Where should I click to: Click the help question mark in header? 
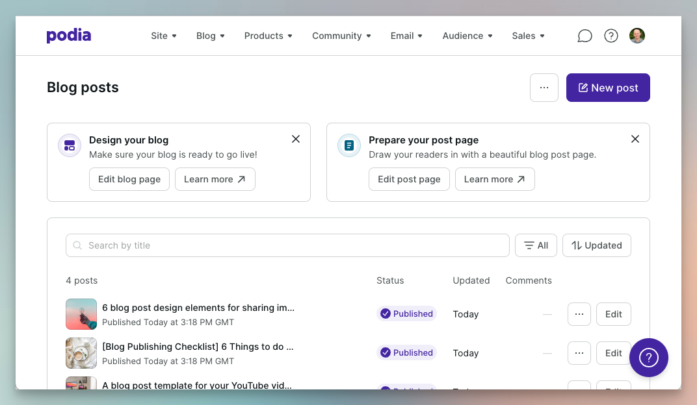click(x=611, y=36)
